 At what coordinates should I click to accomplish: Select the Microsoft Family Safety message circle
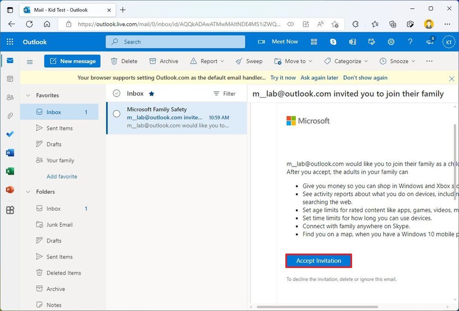116,114
